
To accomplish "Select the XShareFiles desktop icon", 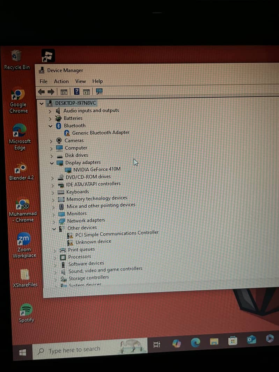I will 25,278.
